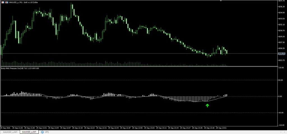Click the '25 Sep 23:03' time axis label
This screenshot has height=134, width=287.
tap(149, 128)
